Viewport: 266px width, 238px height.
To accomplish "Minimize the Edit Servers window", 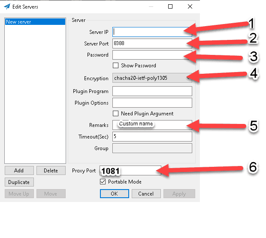I will [151, 6].
